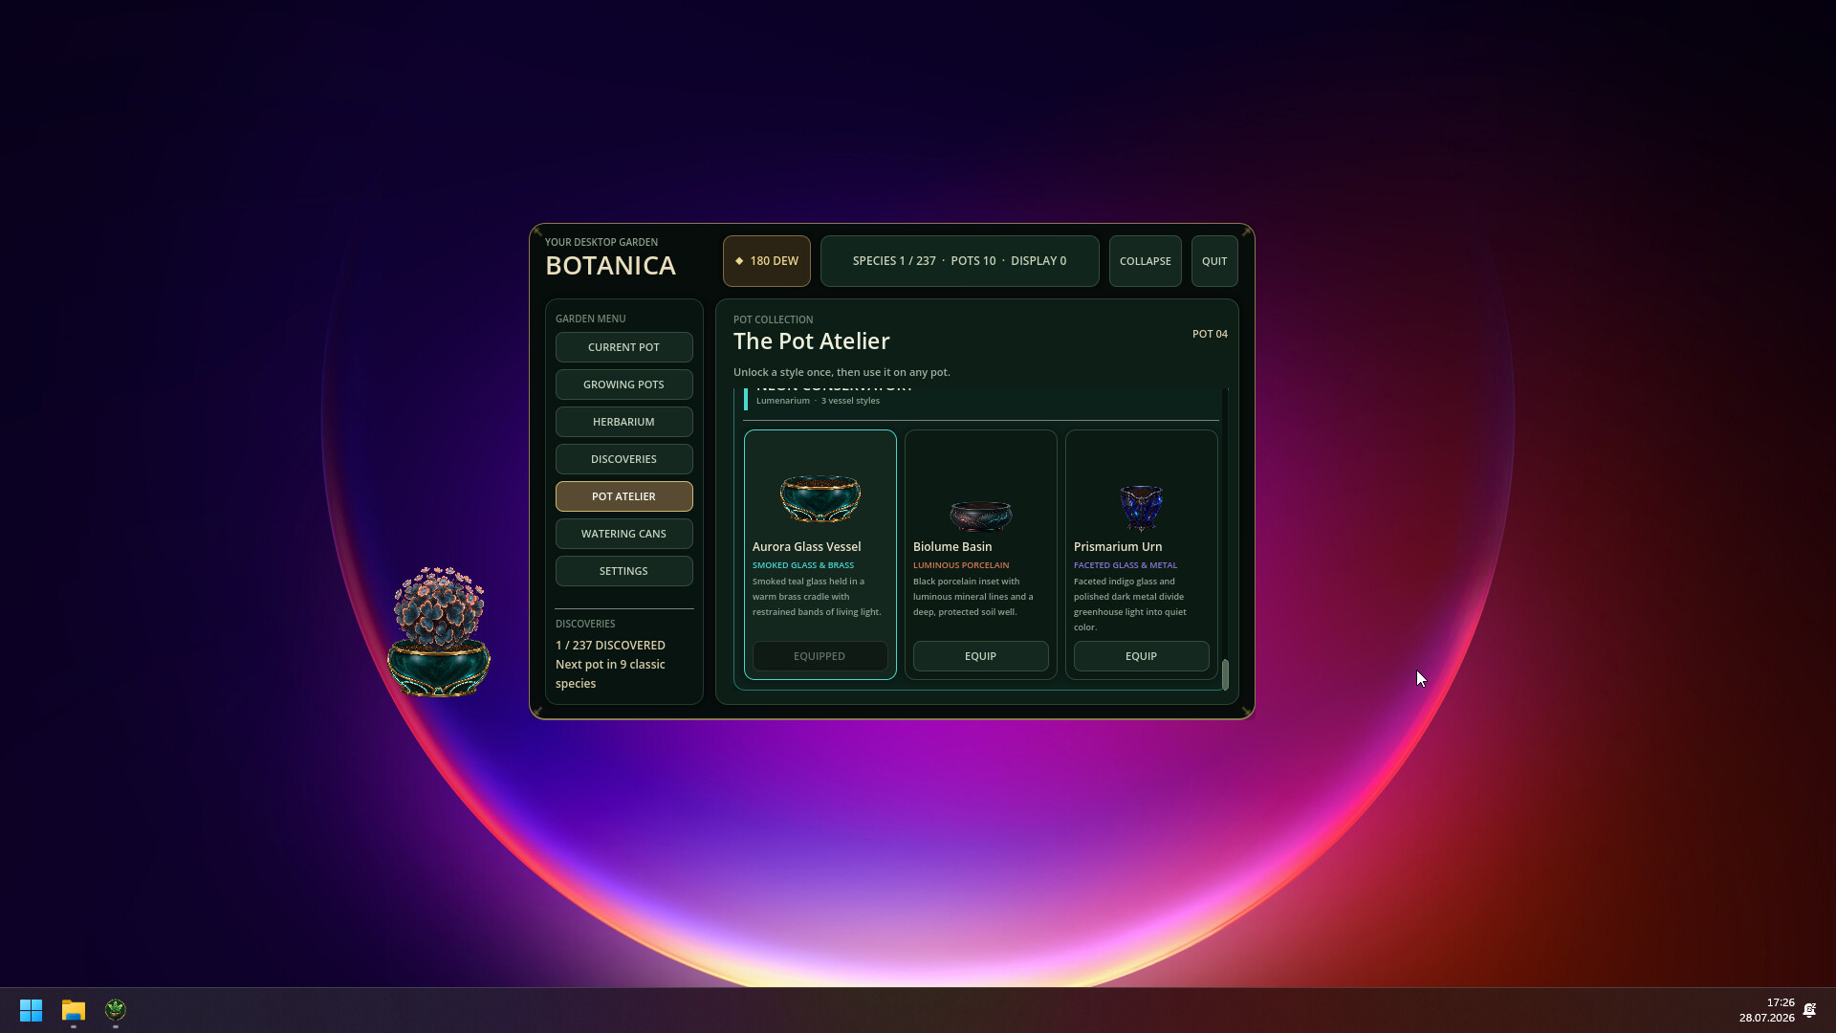Open the garden Settings page
Viewport: 1836px width, 1033px height.
point(623,571)
